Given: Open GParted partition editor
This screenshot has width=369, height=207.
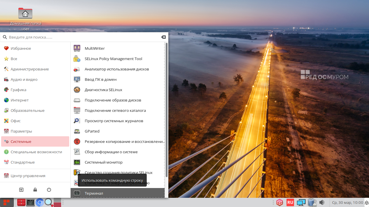Looking at the screenshot, I should (92, 131).
